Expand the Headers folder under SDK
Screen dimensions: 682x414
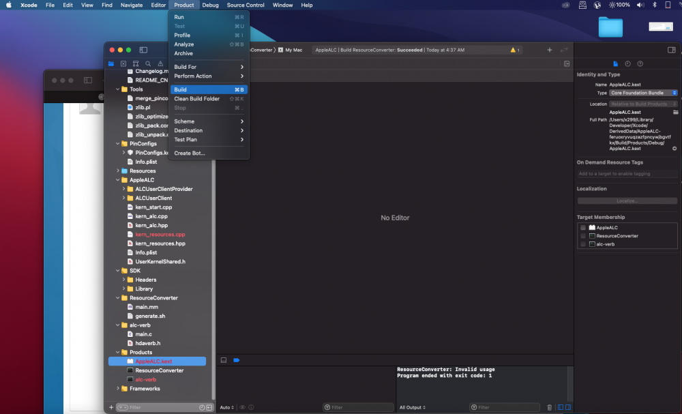pyautogui.click(x=123, y=280)
